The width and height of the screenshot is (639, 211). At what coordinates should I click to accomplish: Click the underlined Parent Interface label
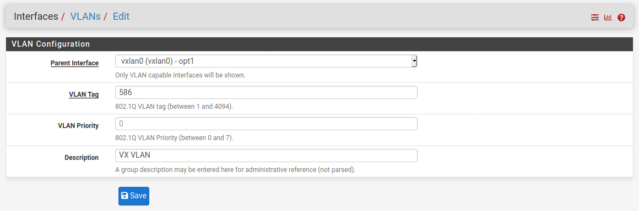click(x=74, y=63)
